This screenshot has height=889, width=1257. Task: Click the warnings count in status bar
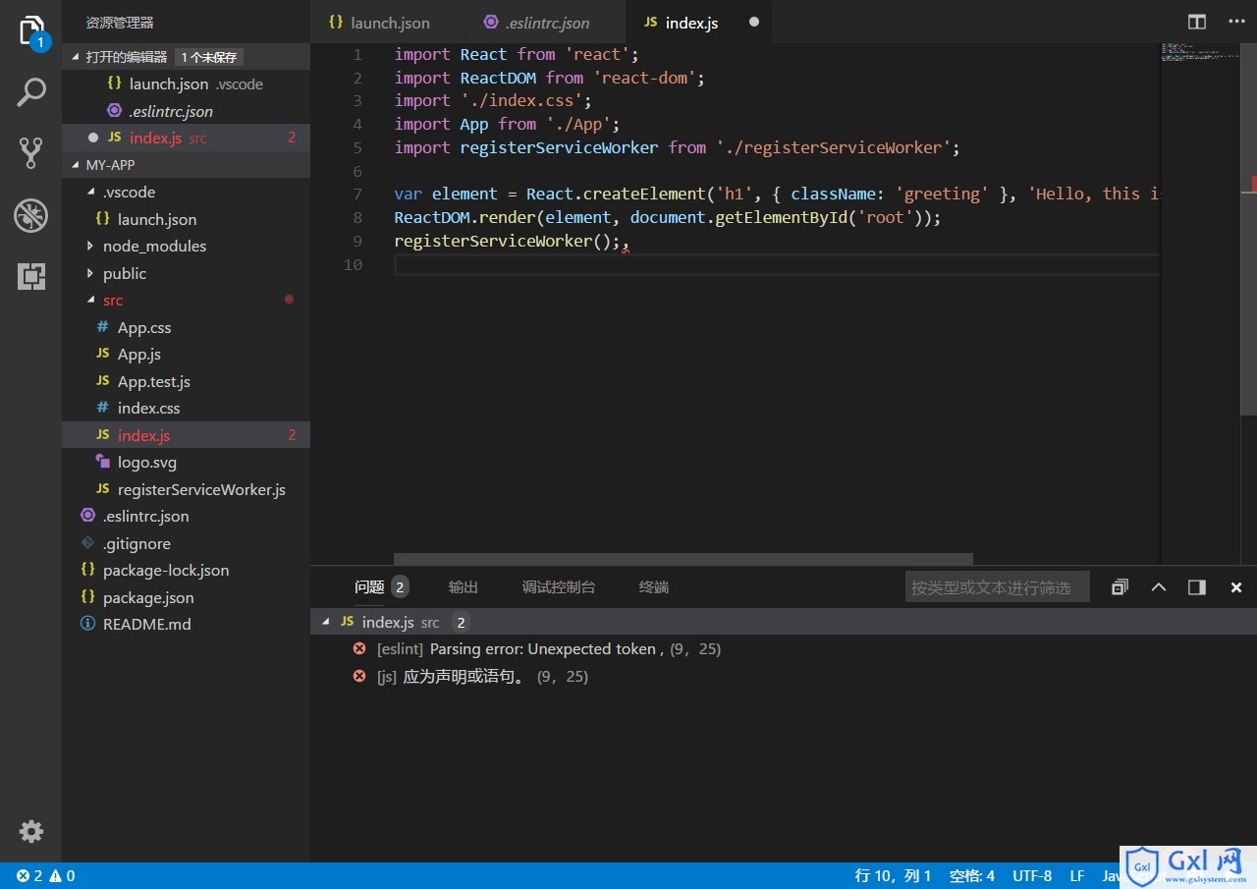click(62, 876)
